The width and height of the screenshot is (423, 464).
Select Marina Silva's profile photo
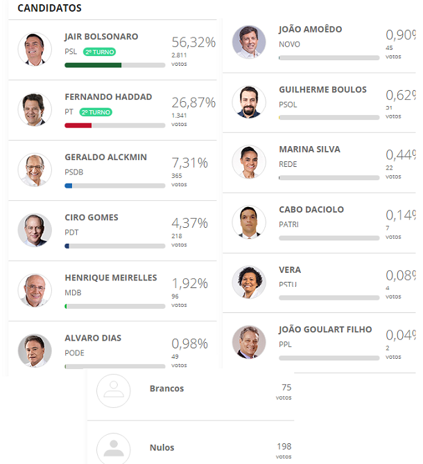tap(249, 162)
